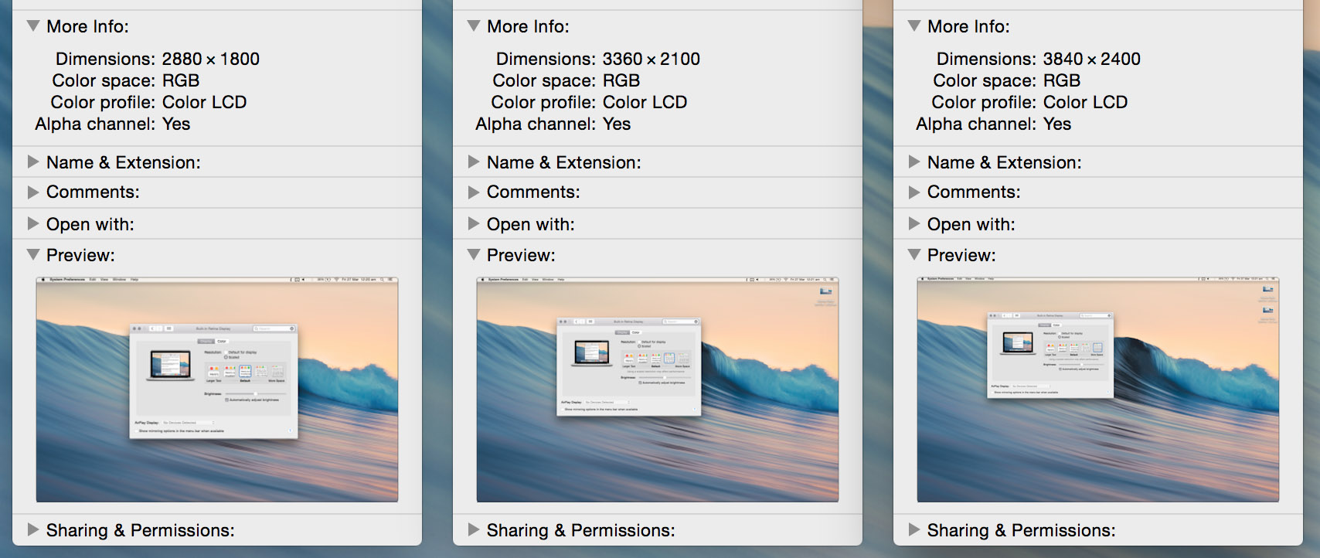Expand Comments in the 3840 × 2400 window

coord(914,192)
